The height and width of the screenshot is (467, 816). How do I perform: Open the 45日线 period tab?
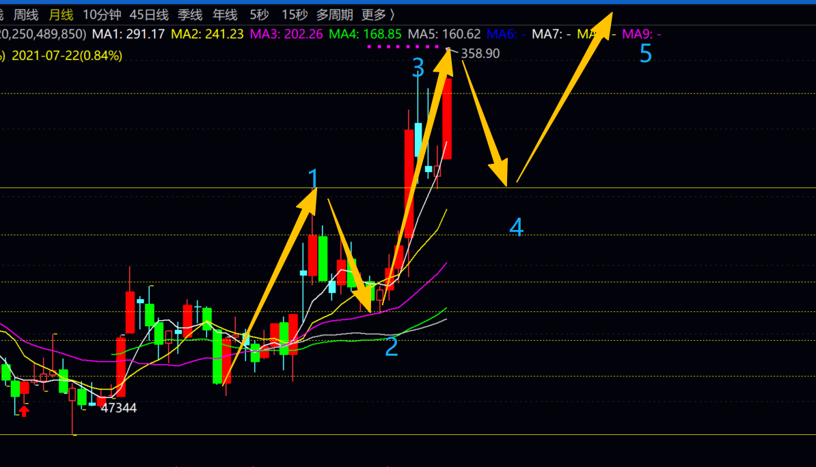(x=149, y=14)
